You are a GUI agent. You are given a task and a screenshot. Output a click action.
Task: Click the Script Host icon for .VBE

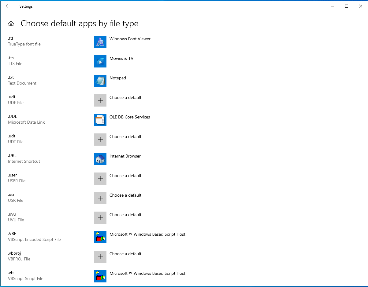(100, 237)
